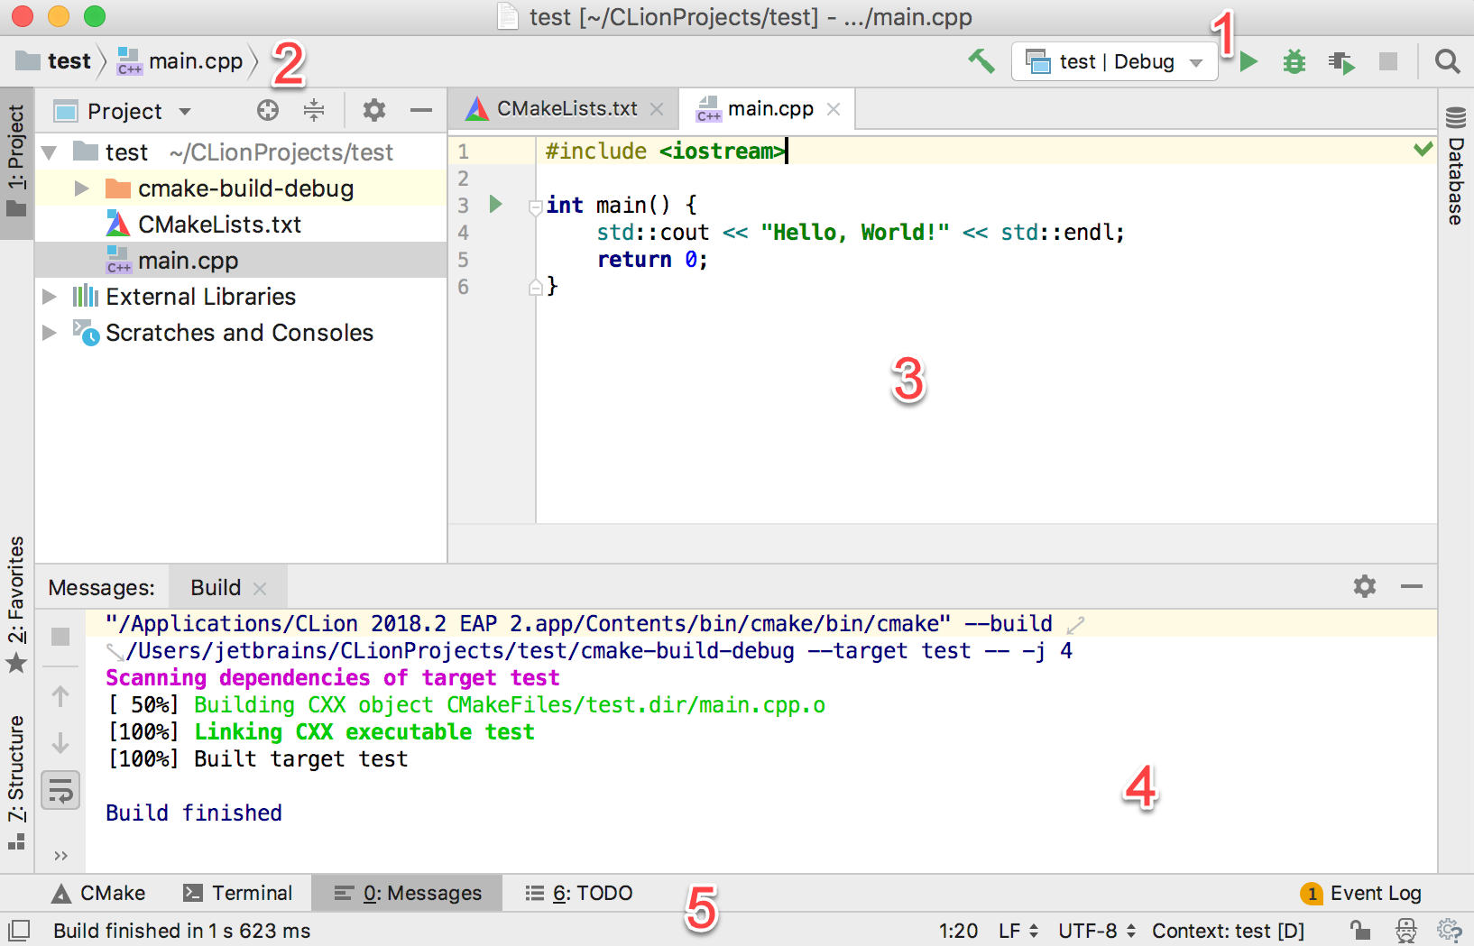The height and width of the screenshot is (946, 1474).
Task: Collapse all in Project panel toolbar
Action: (314, 111)
